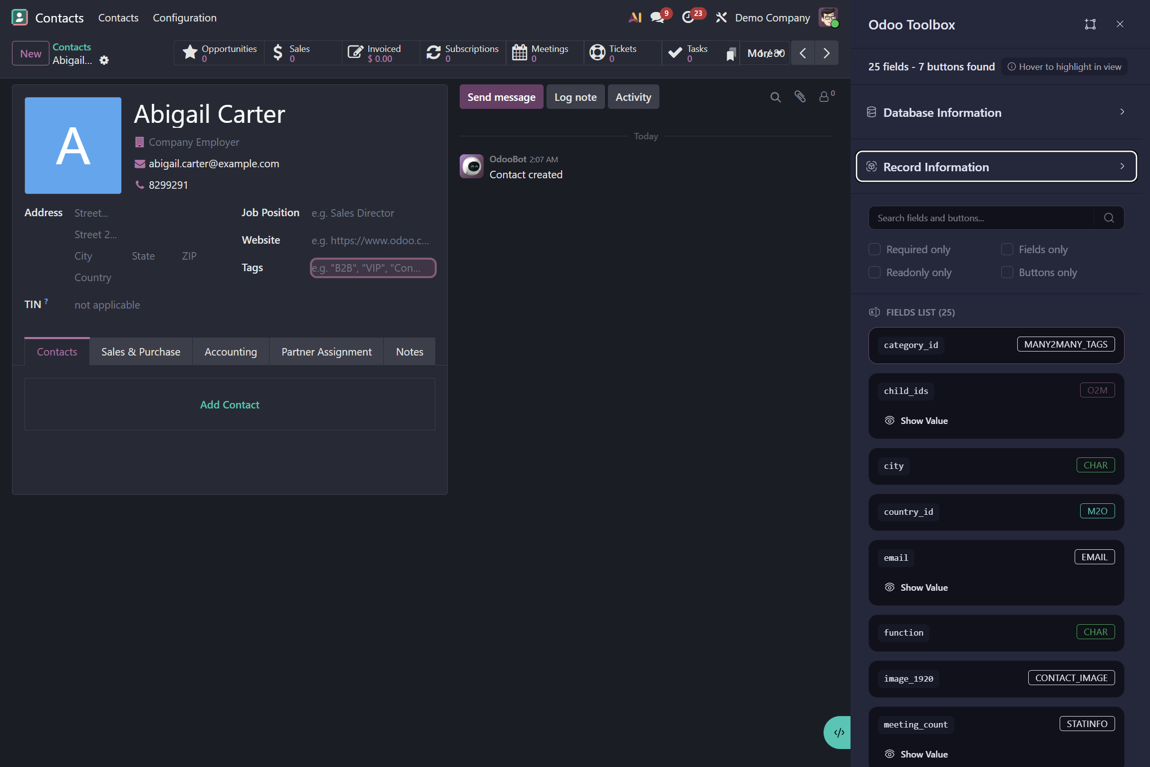Click the code view icon at bottom right
Screen dimensions: 1150x767
click(839, 732)
